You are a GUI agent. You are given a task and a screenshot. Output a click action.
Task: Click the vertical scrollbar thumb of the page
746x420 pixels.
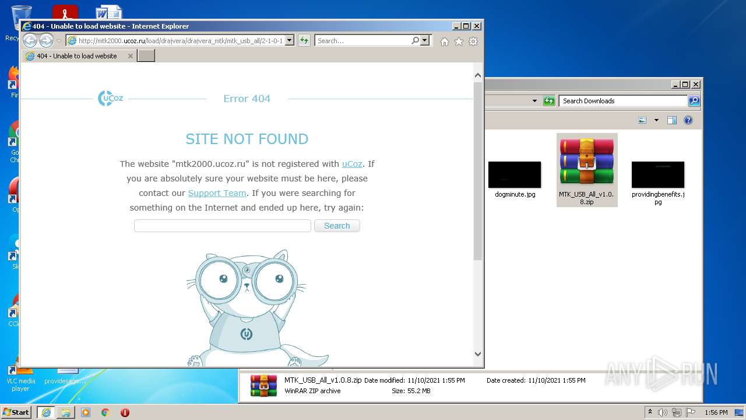click(478, 171)
